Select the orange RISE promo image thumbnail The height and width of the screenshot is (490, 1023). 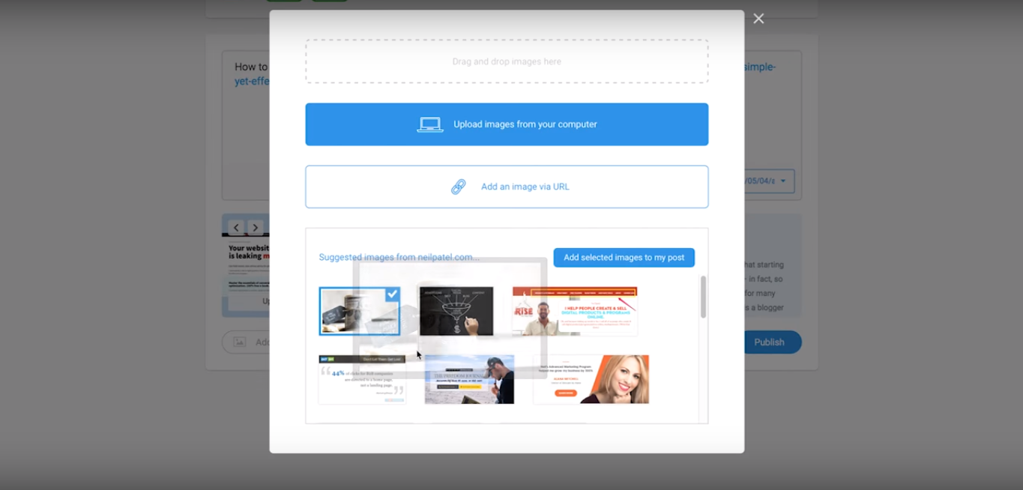coord(574,310)
